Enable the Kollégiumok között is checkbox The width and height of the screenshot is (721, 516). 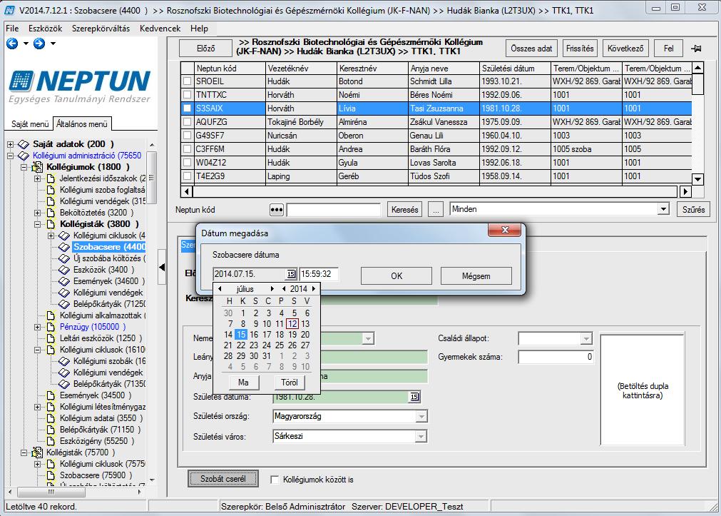(275, 480)
